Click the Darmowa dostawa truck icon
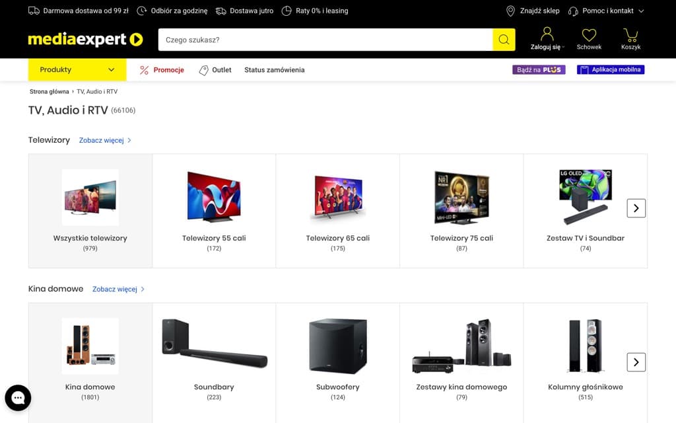Screen dimensions: 676x423 pos(34,11)
